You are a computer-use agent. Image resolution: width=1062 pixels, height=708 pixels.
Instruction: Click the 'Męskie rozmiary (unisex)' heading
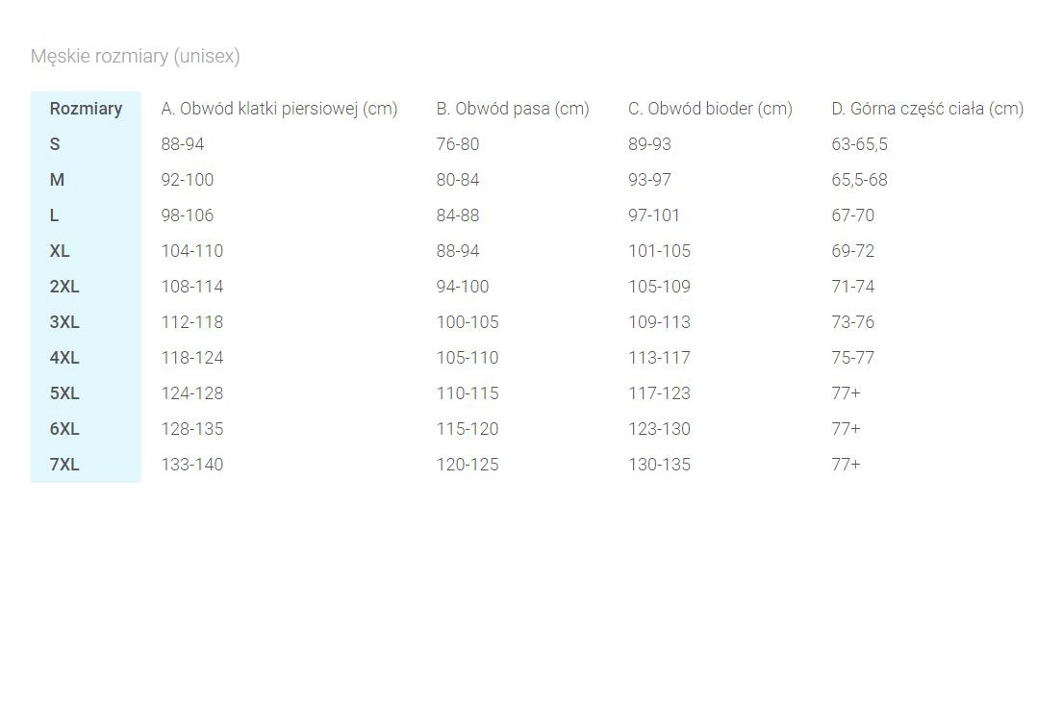coord(136,56)
